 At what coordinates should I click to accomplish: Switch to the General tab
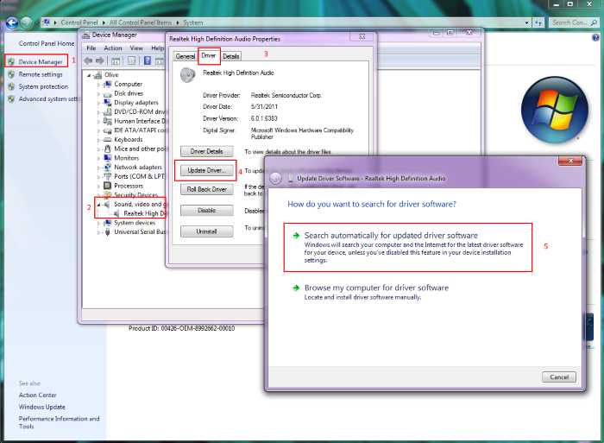186,56
